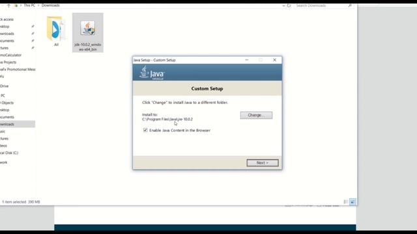Click the install path C:\Program Files\Java text
The width and height of the screenshot is (417, 234).
point(167,120)
